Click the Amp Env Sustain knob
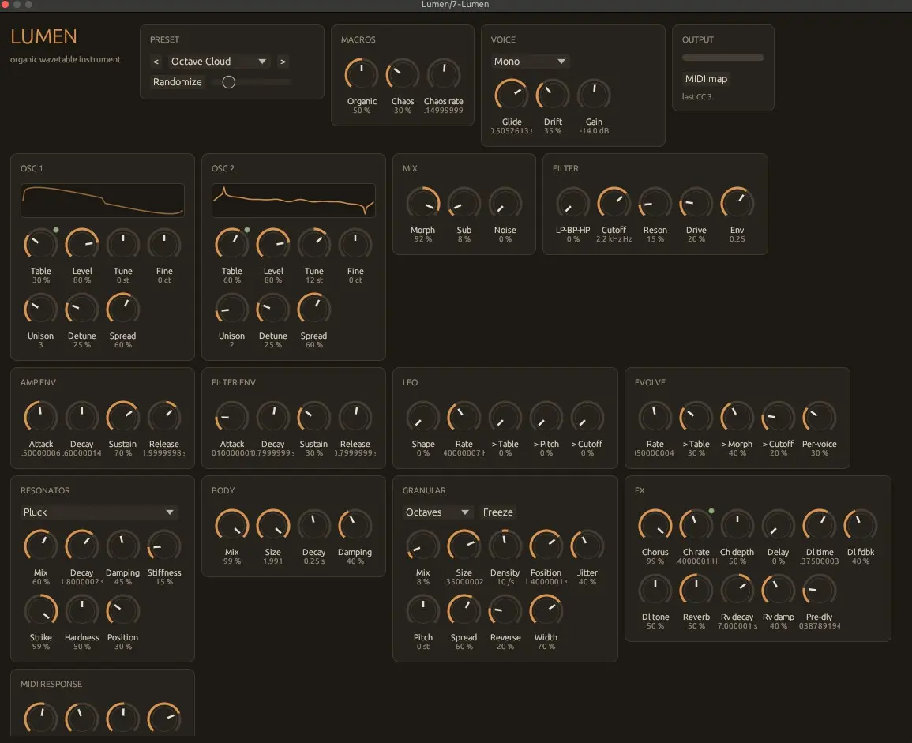912x743 pixels. [x=122, y=417]
